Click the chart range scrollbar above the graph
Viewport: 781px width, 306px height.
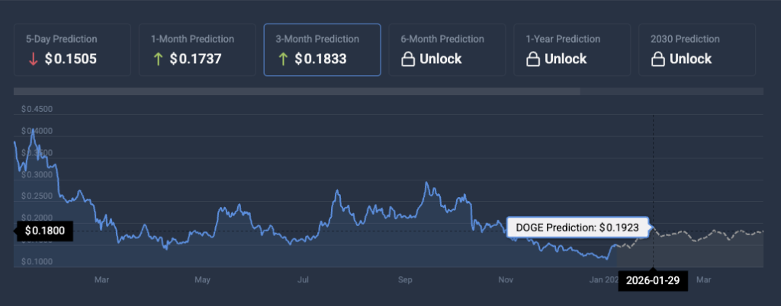(x=297, y=92)
